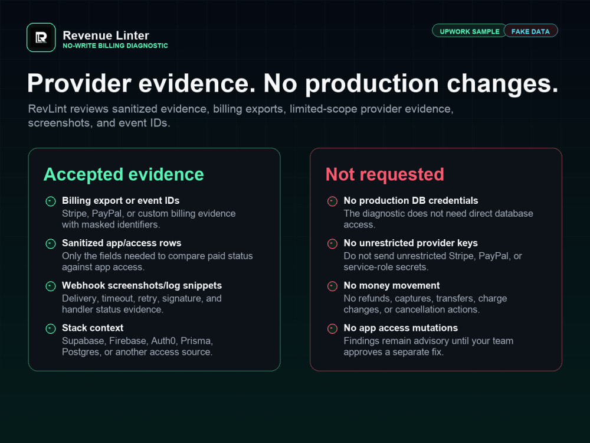Click the red bullet for No unrestricted provider keys
Image resolution: width=590 pixels, height=443 pixels.
click(332, 244)
